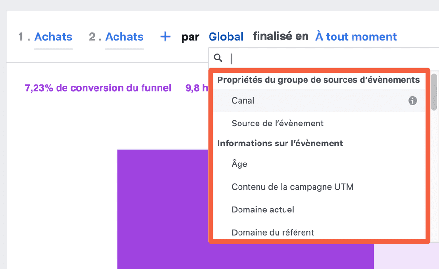
Task: Click the Canal info icon
Action: (x=412, y=100)
